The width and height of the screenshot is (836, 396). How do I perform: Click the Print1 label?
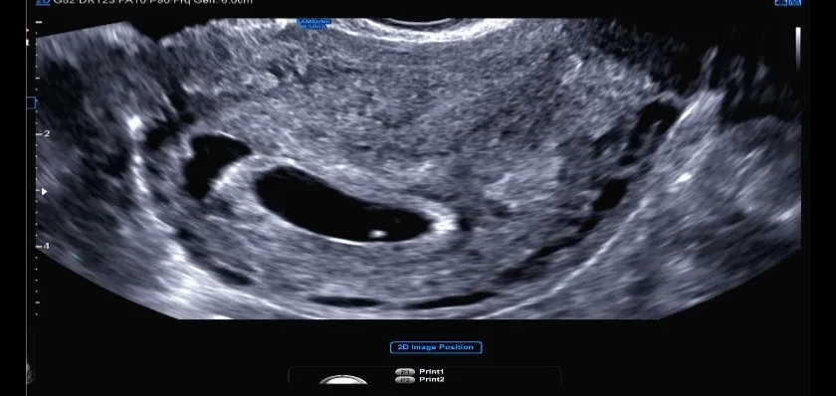tap(431, 372)
